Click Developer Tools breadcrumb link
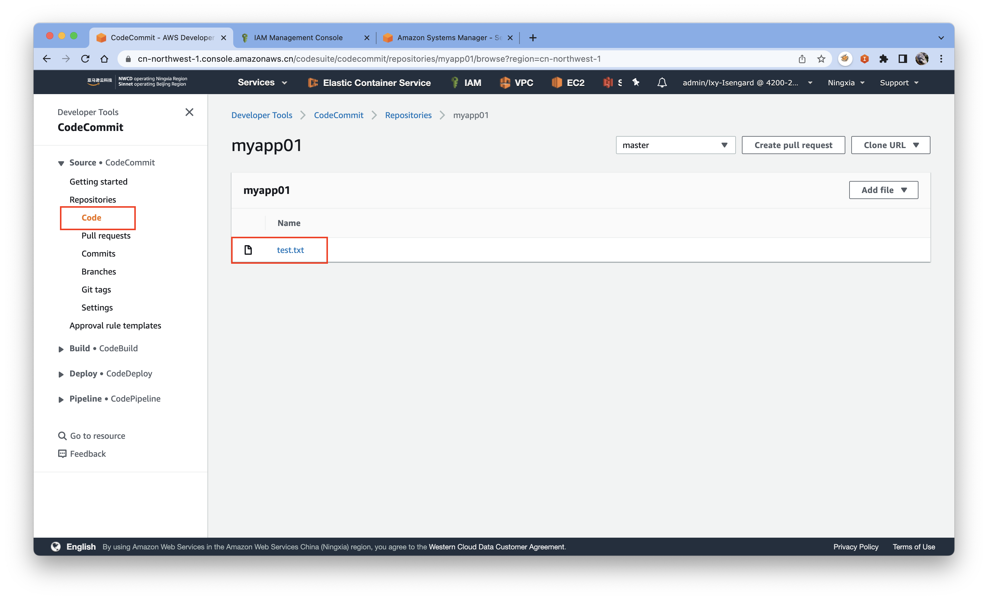 pyautogui.click(x=261, y=115)
